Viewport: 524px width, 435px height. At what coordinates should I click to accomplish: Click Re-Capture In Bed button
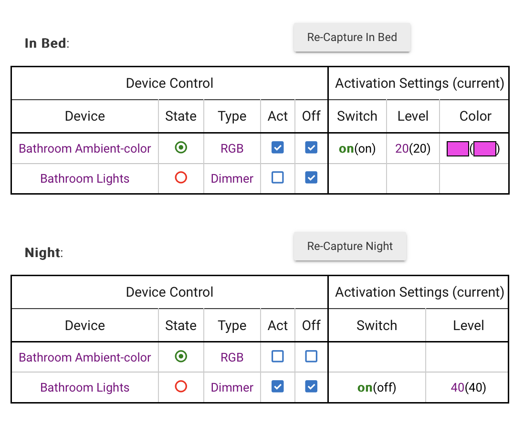coord(352,37)
